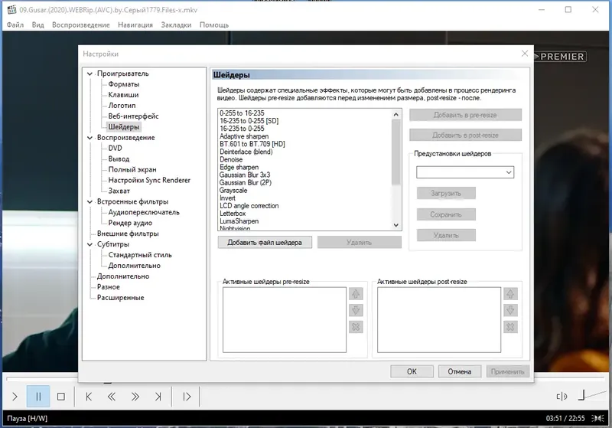The image size is (612, 428).
Task: Select Denoise shader in list
Action: point(231,159)
